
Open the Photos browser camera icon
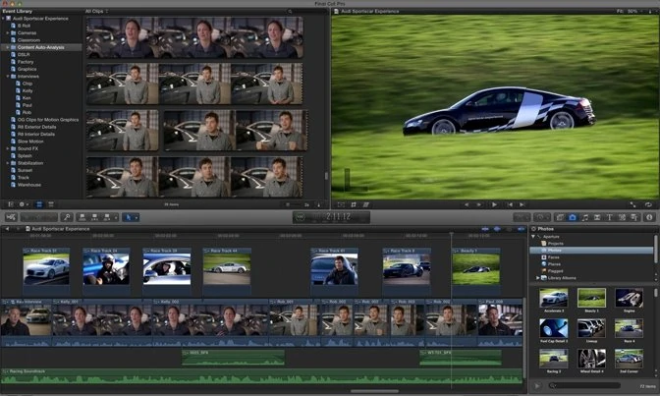pos(572,217)
